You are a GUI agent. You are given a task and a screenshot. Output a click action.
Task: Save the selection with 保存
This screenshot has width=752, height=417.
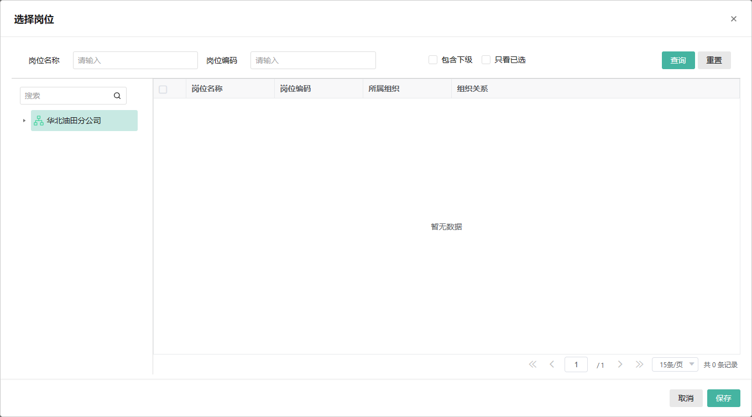[723, 398]
